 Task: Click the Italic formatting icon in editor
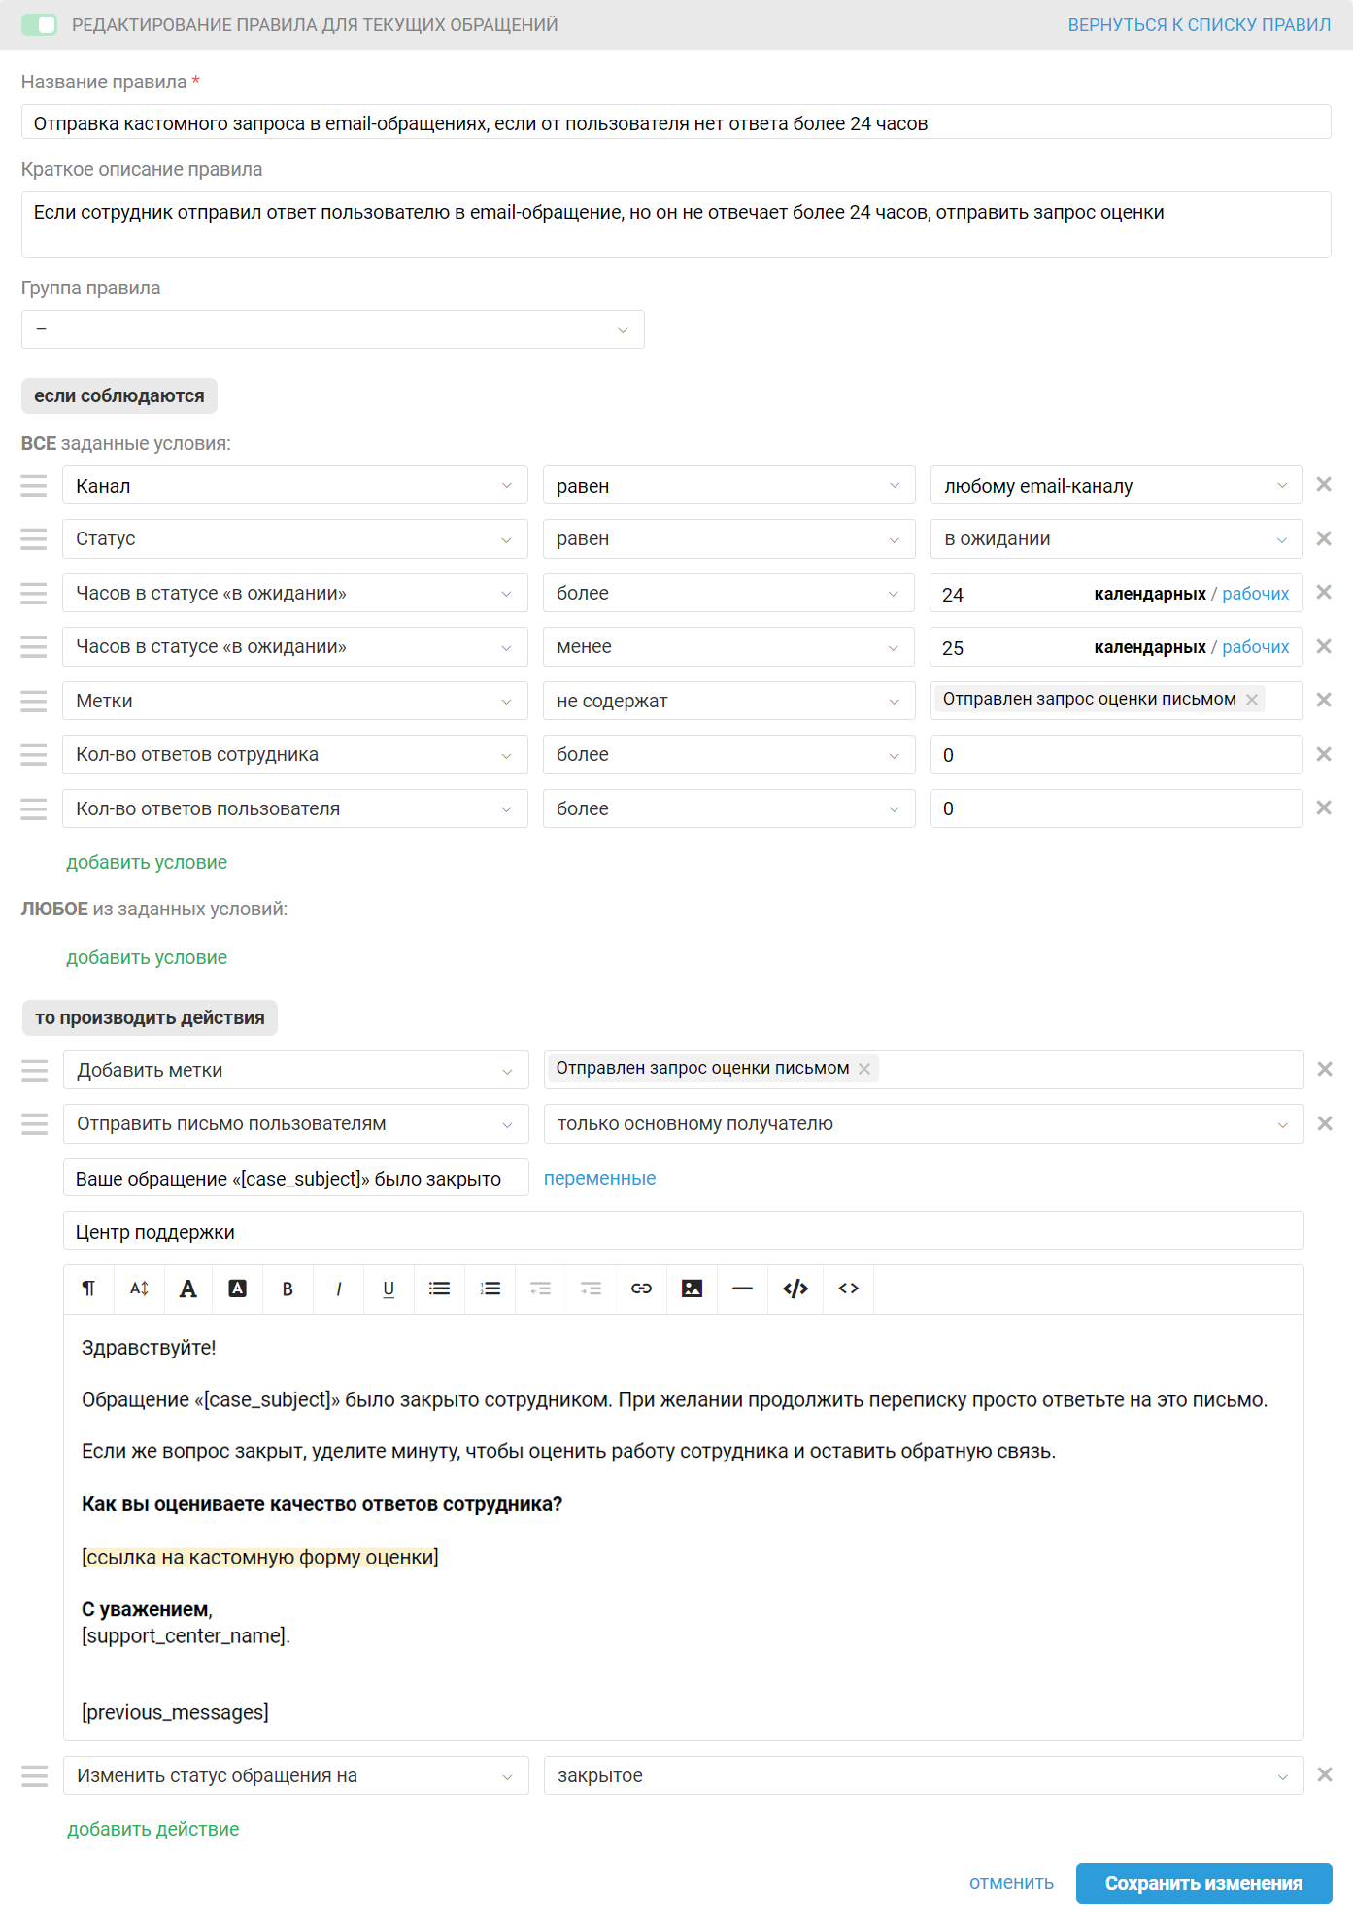pyautogui.click(x=338, y=1289)
